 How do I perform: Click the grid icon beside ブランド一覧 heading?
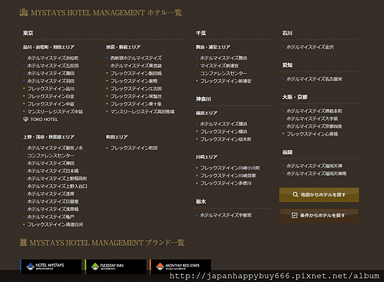pyautogui.click(x=23, y=242)
